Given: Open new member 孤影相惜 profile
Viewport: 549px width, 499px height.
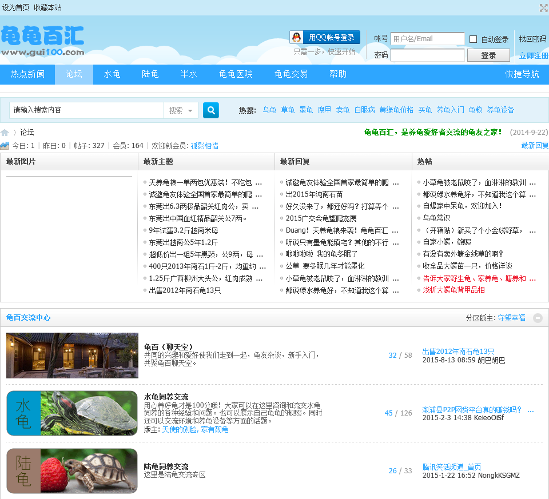Looking at the screenshot, I should click(205, 146).
